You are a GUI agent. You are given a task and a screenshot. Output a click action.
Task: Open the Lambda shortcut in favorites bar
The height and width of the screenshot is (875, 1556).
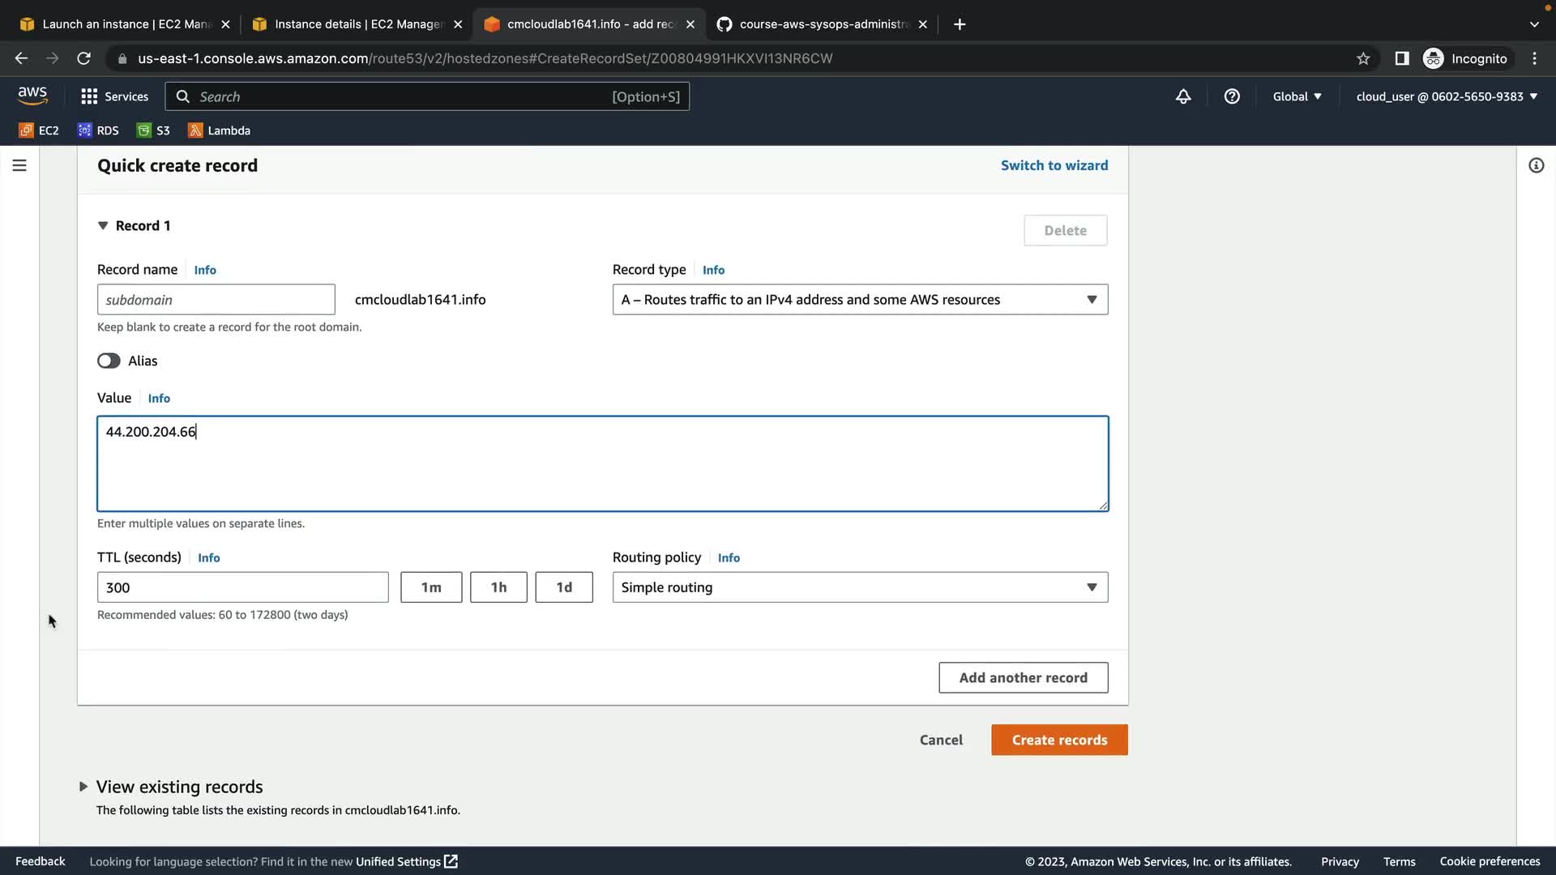219,130
